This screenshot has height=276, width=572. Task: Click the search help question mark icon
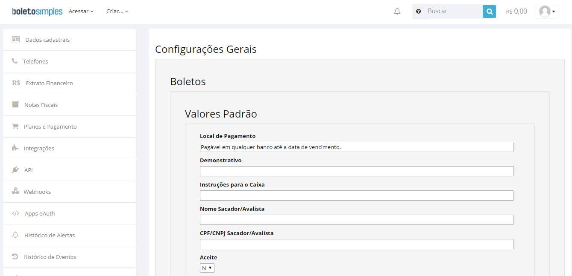click(x=419, y=11)
